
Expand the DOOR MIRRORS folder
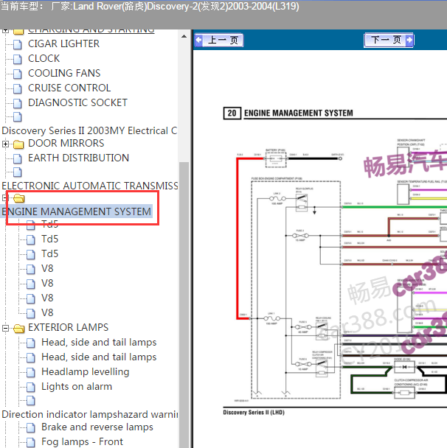(x=5, y=144)
